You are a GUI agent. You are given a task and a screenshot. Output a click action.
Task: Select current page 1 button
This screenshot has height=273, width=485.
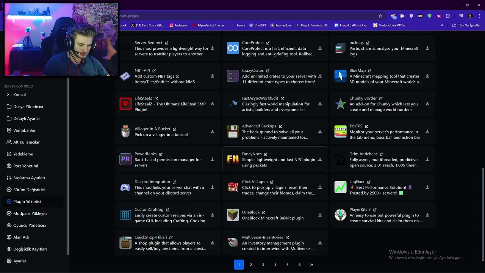pyautogui.click(x=239, y=265)
